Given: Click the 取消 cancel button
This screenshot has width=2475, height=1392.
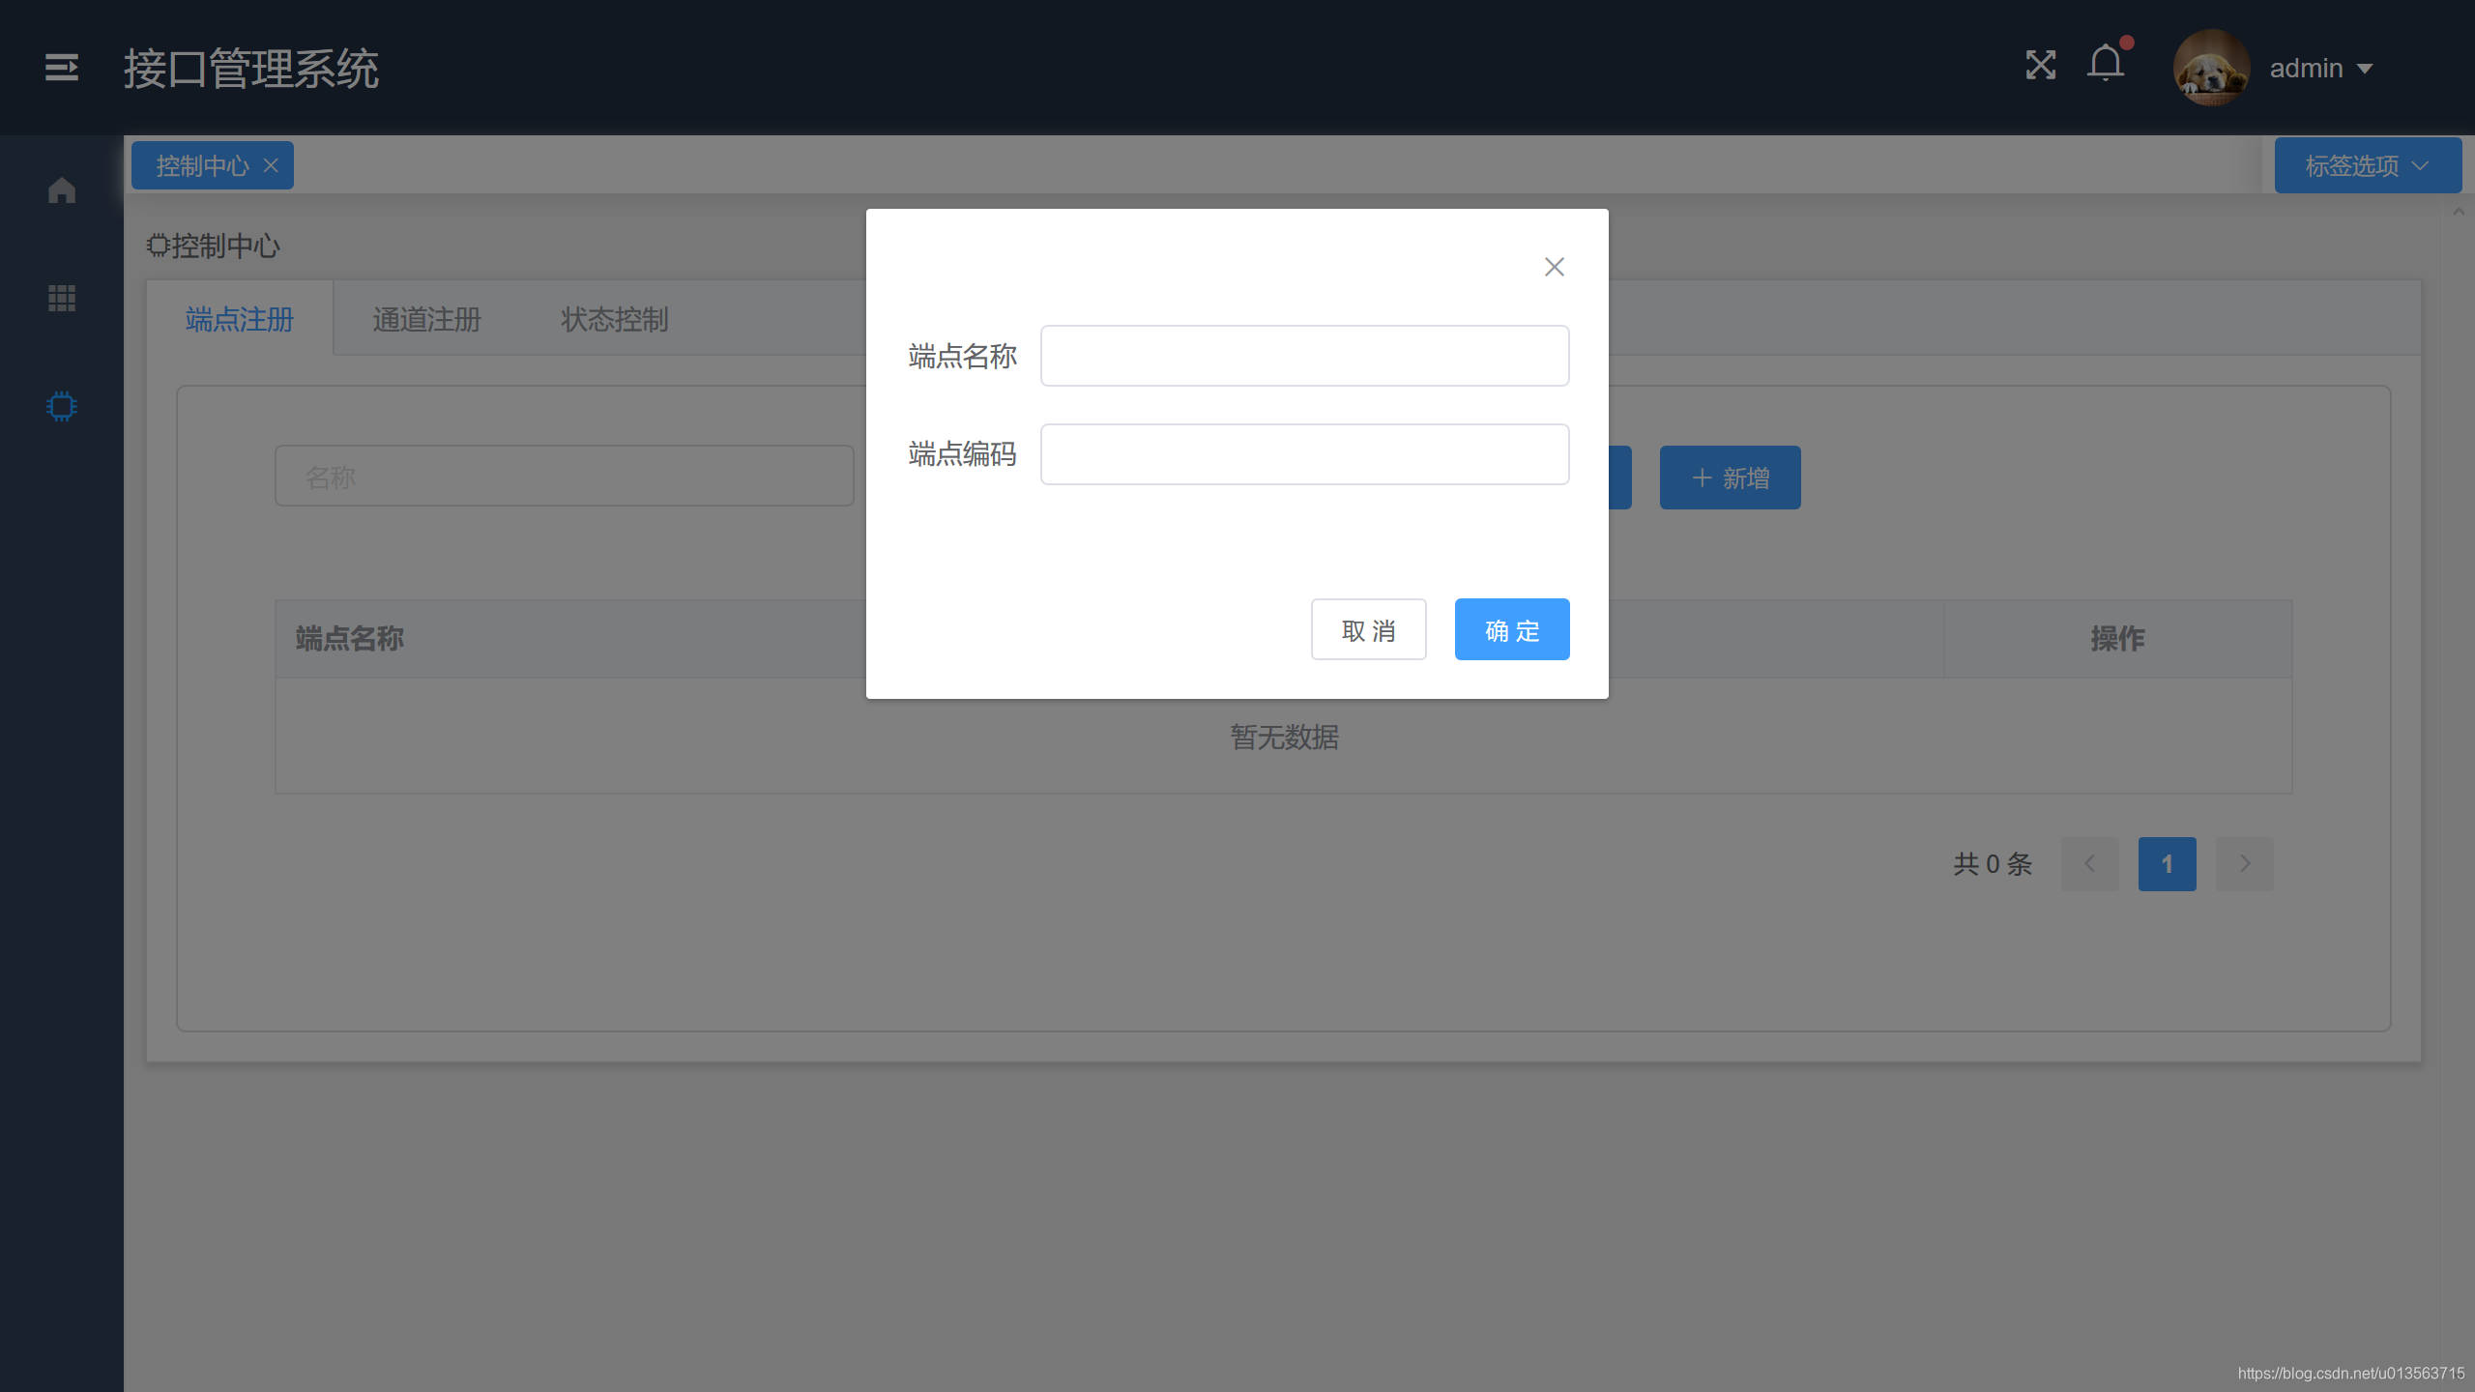Looking at the screenshot, I should [1368, 630].
